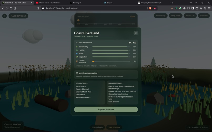The image size is (212, 132).
Task: Click the red crab object in the scene
Action: point(173,96)
